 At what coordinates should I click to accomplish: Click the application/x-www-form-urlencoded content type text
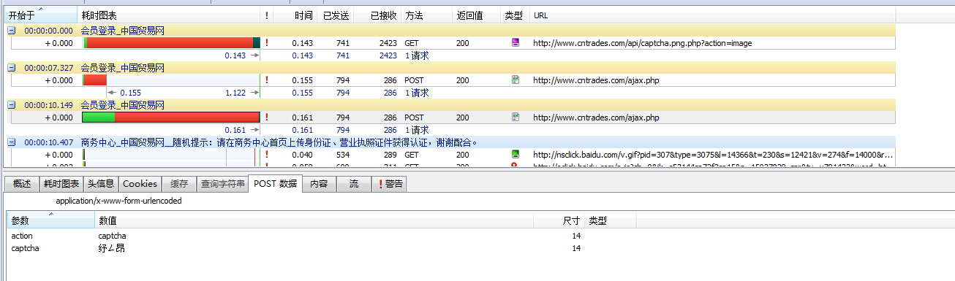pyautogui.click(x=118, y=200)
